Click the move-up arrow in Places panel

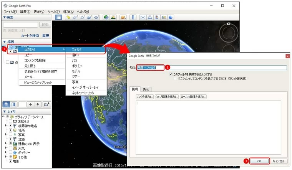pos(30,104)
